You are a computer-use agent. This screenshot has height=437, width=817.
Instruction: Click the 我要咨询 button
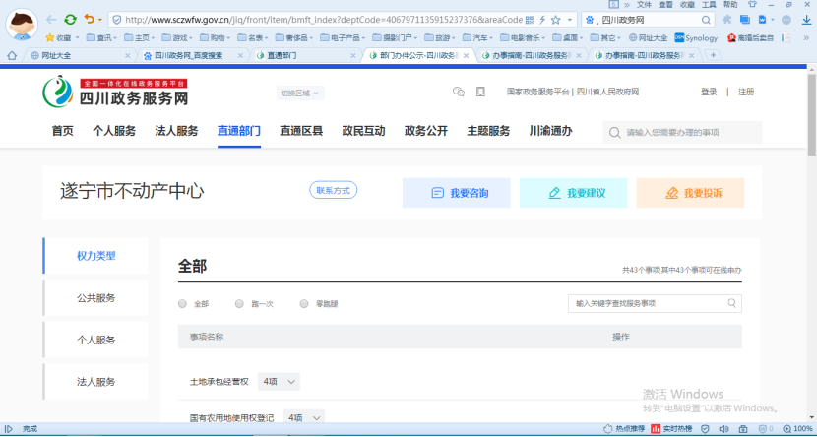coord(456,193)
